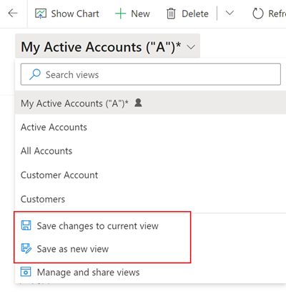
Task: Click the magnifier icon in Search views
Action: click(35, 74)
